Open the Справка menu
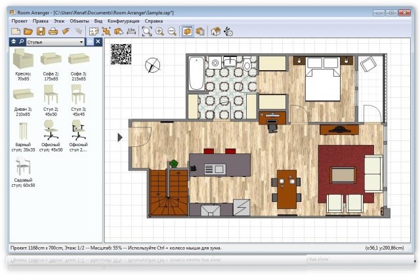 [154, 21]
